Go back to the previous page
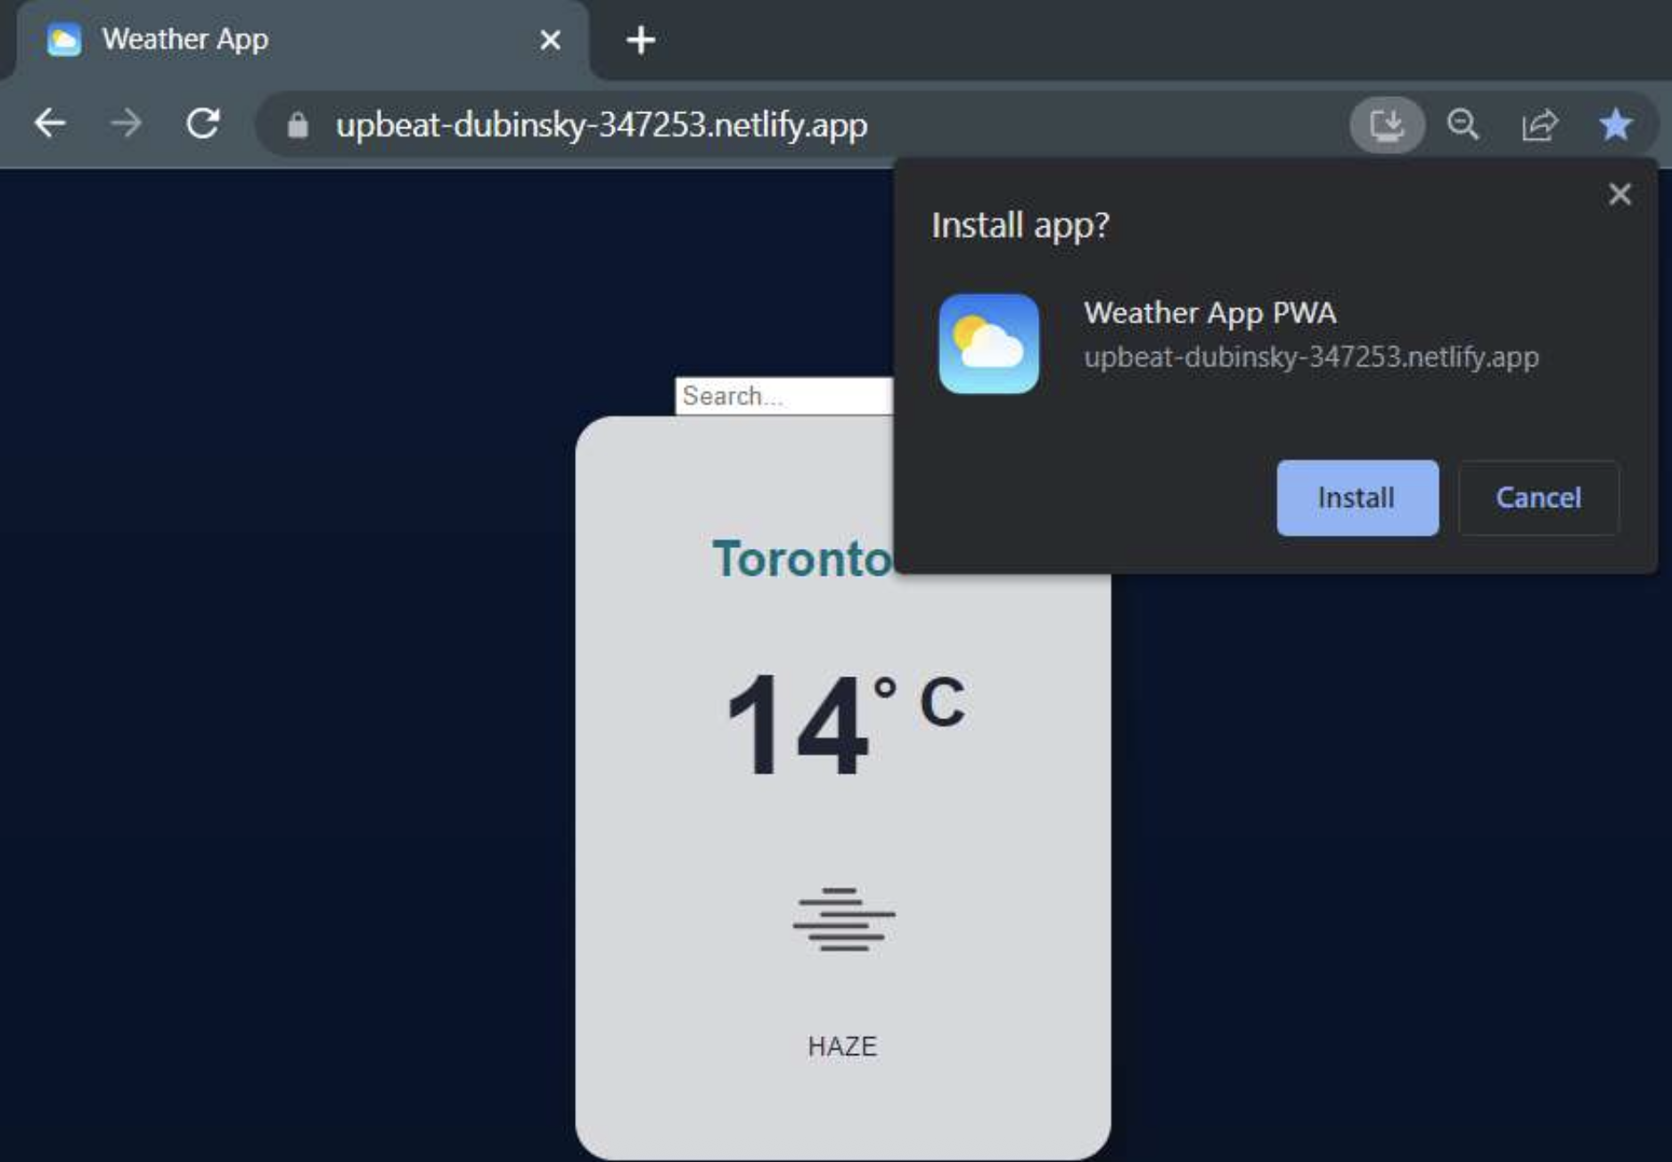Screen dimensions: 1672x1162 click(50, 123)
